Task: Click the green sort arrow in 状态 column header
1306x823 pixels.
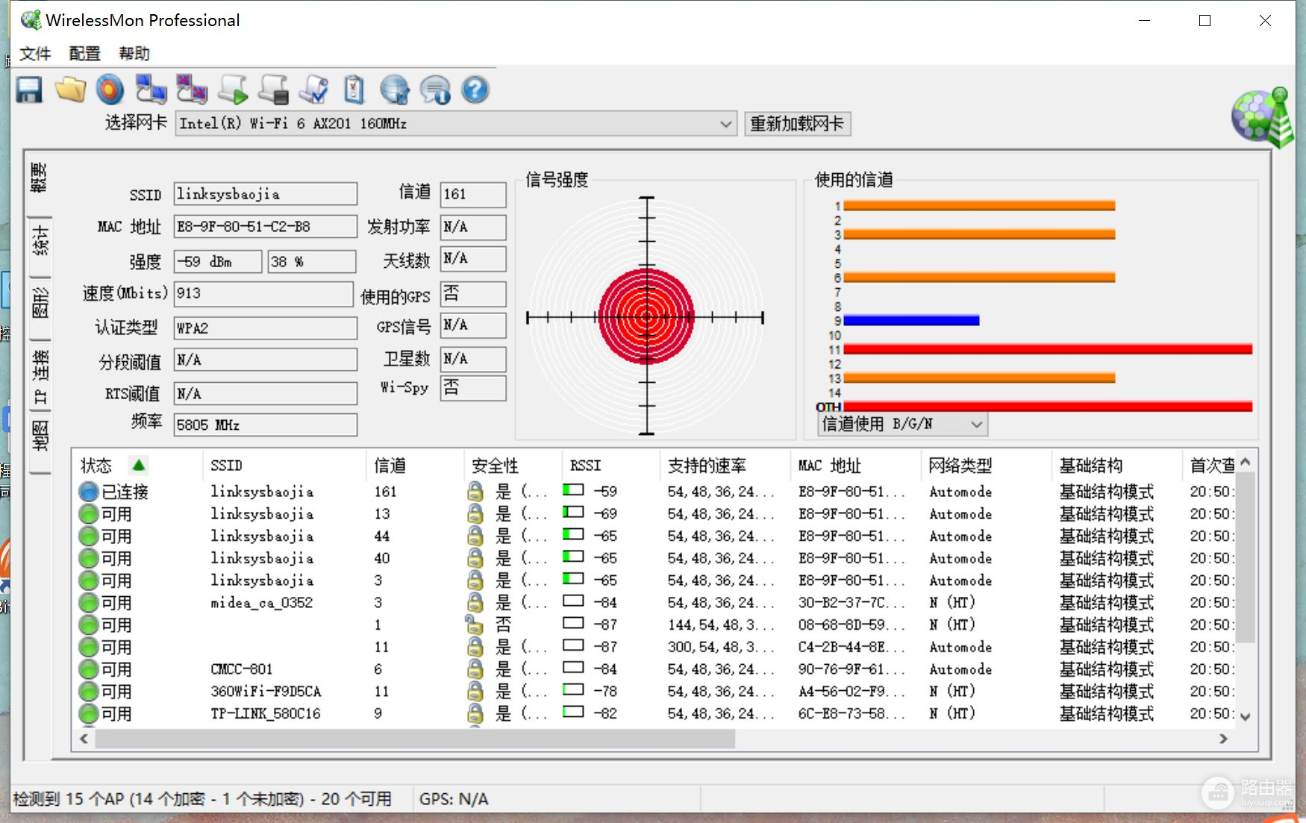Action: (138, 466)
